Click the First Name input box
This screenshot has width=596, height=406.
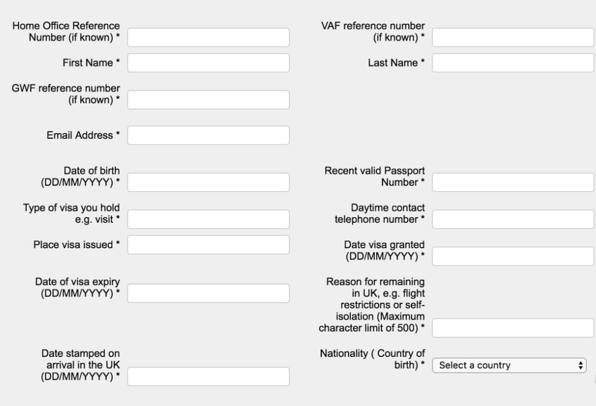pos(208,62)
